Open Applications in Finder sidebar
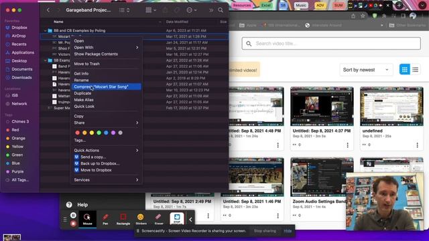429x241 pixels. [x=19, y=52]
